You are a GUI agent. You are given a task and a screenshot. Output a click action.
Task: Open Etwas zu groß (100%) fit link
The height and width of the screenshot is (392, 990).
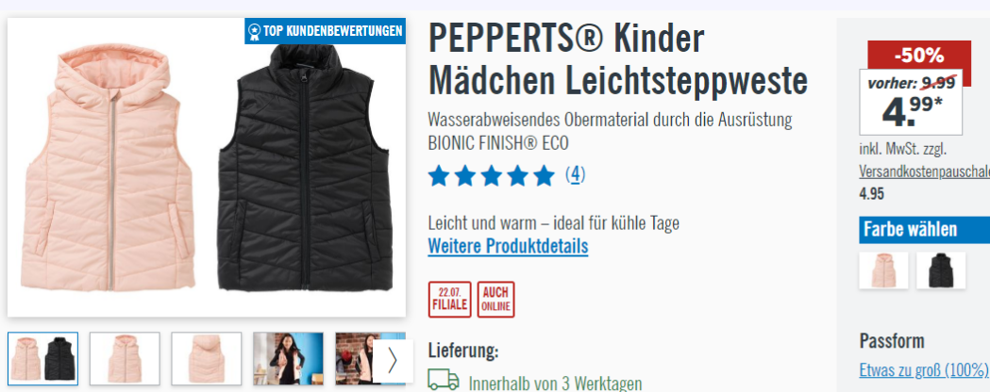[x=923, y=369]
